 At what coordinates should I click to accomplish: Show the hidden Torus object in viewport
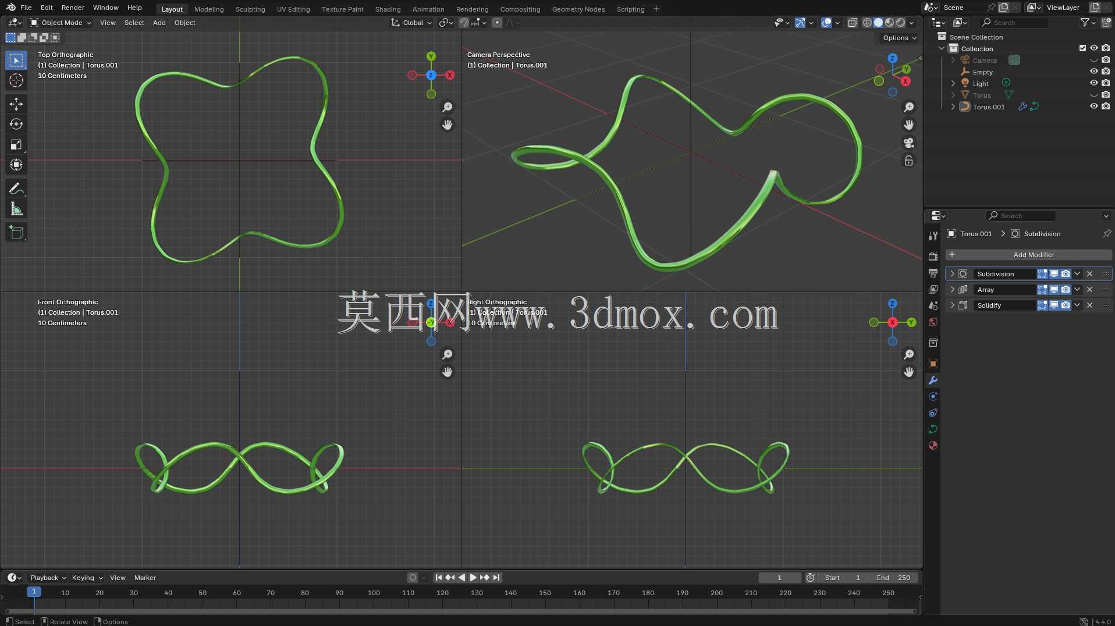pos(1093,95)
